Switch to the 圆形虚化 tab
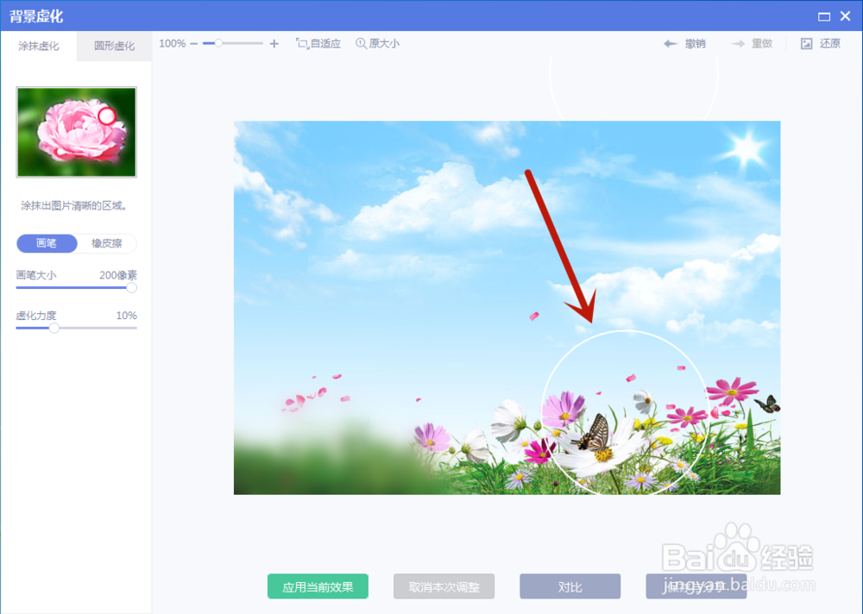The height and width of the screenshot is (614, 863). click(x=114, y=46)
